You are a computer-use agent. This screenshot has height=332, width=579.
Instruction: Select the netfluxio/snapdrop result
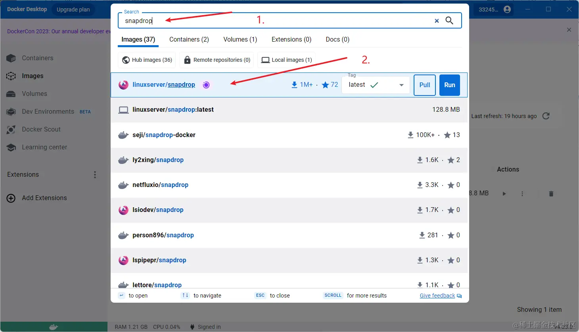(x=289, y=185)
